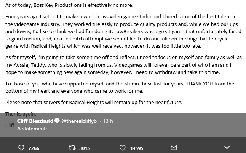The image size is (246, 153).
Task: Click the paragraph mentioning Teddy the Aussie
Action: [x=123, y=65]
